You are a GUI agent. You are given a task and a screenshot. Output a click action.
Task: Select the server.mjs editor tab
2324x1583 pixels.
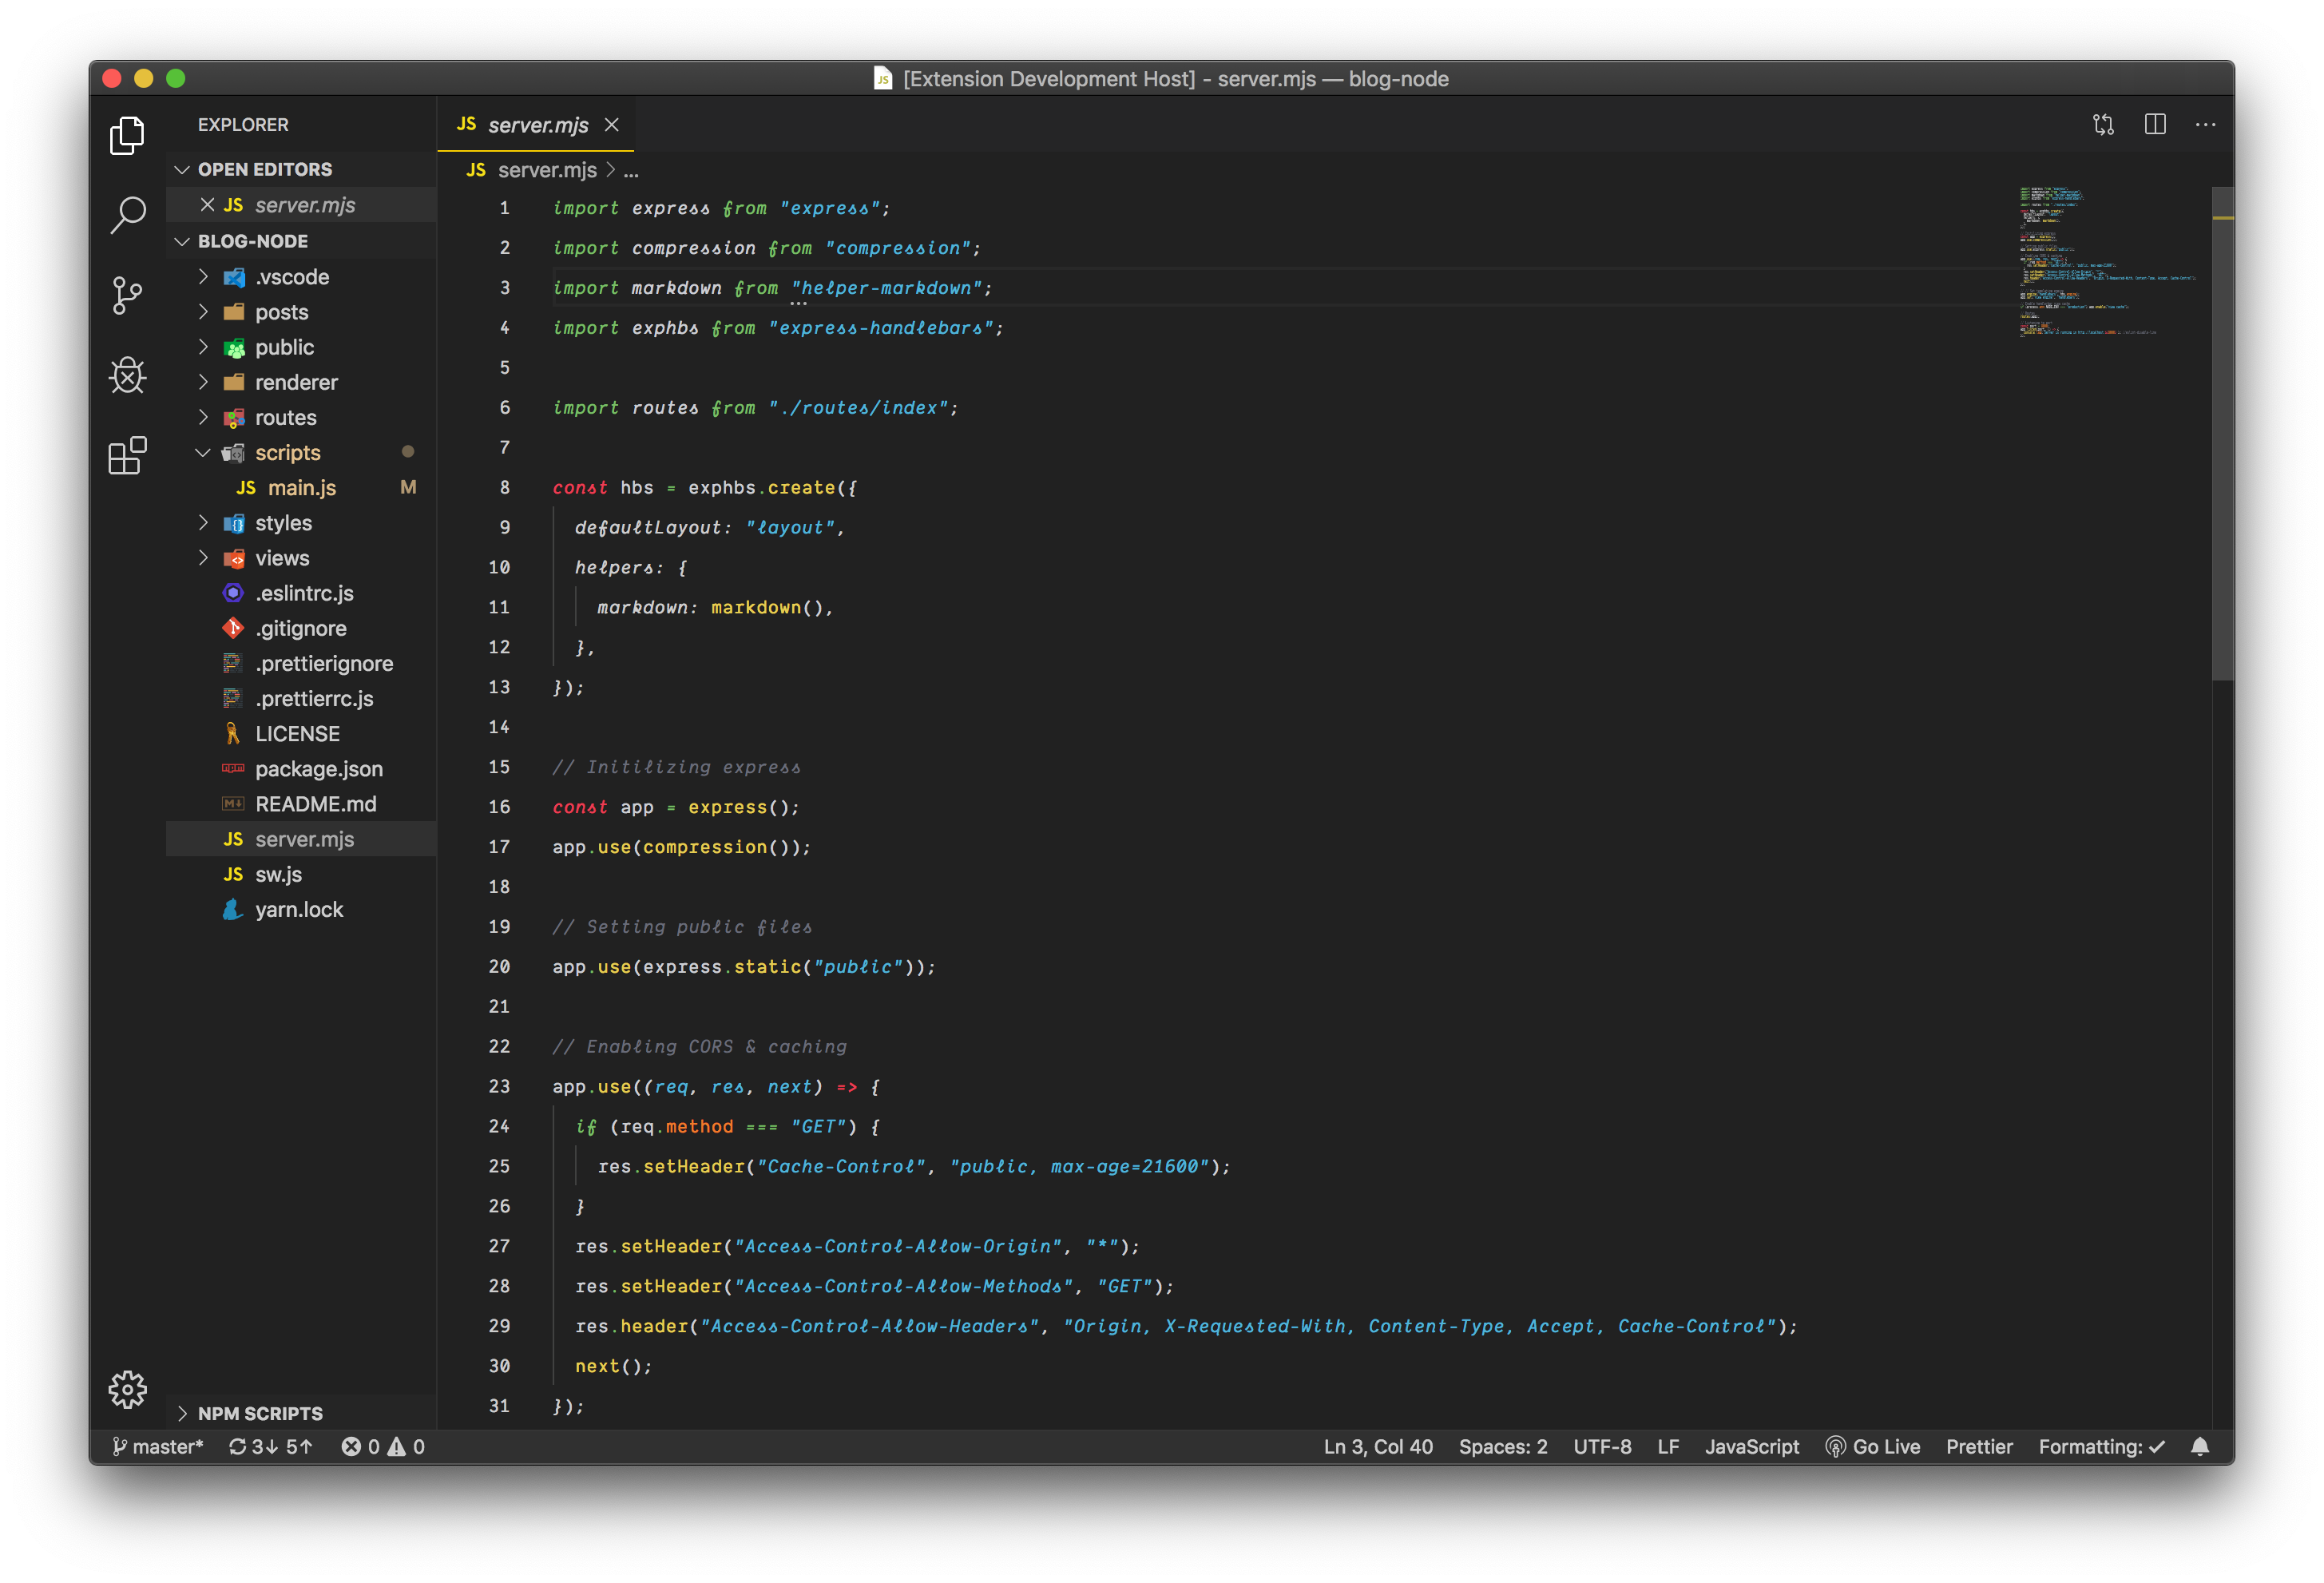point(537,125)
